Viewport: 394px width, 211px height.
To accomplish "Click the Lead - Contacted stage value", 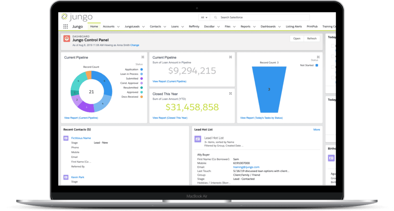I will [x=244, y=179].
